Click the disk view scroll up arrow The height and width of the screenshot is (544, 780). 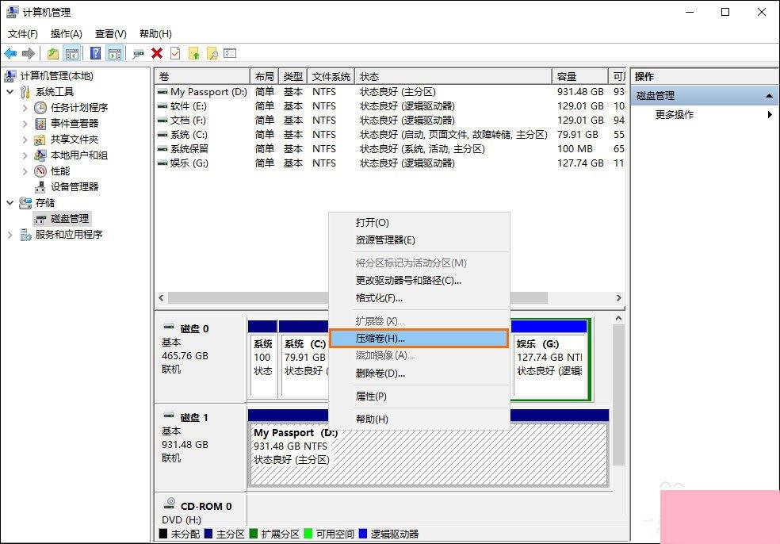coord(619,319)
